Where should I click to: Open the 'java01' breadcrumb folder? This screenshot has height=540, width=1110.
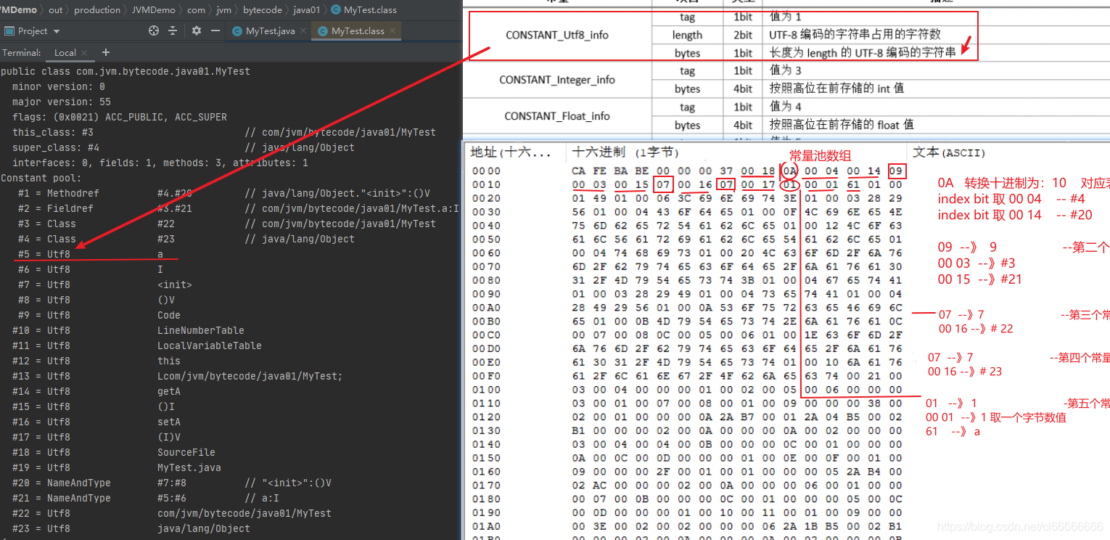pos(305,10)
